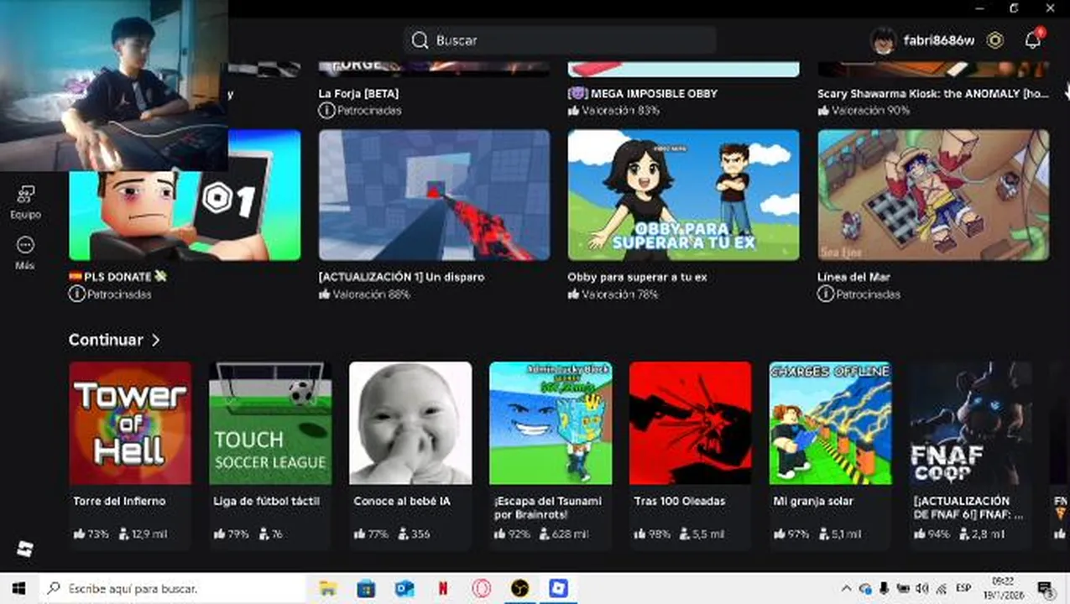1070x604 pixels.
Task: Open Outlook from the taskbar
Action: click(x=405, y=589)
